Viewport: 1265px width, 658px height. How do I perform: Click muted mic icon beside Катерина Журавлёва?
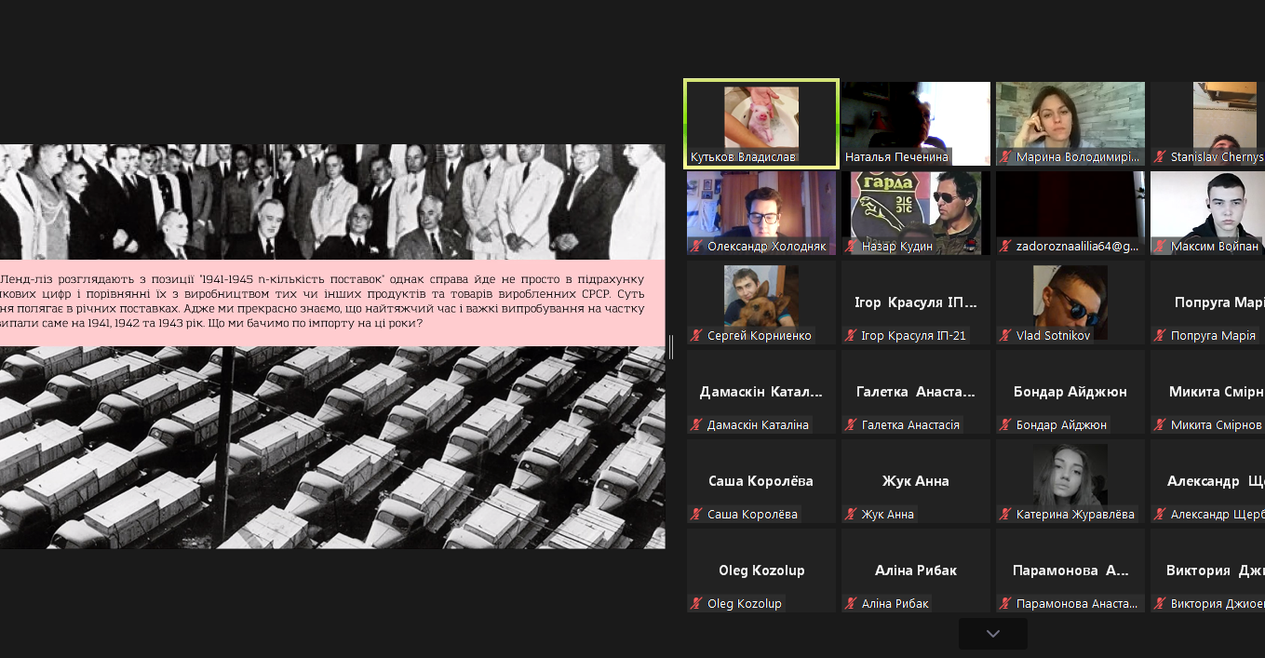tap(1005, 515)
